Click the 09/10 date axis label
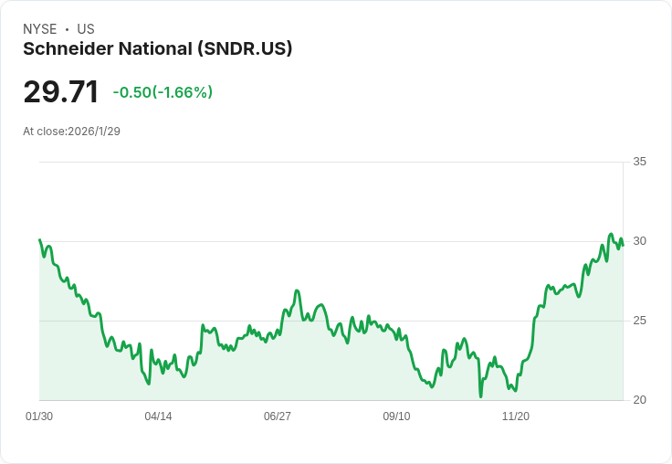672x464 pixels. pos(396,417)
